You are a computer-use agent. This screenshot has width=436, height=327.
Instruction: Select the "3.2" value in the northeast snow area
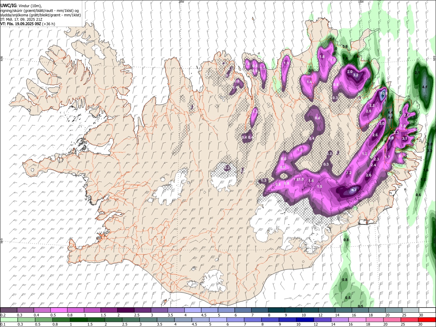pos(356,75)
